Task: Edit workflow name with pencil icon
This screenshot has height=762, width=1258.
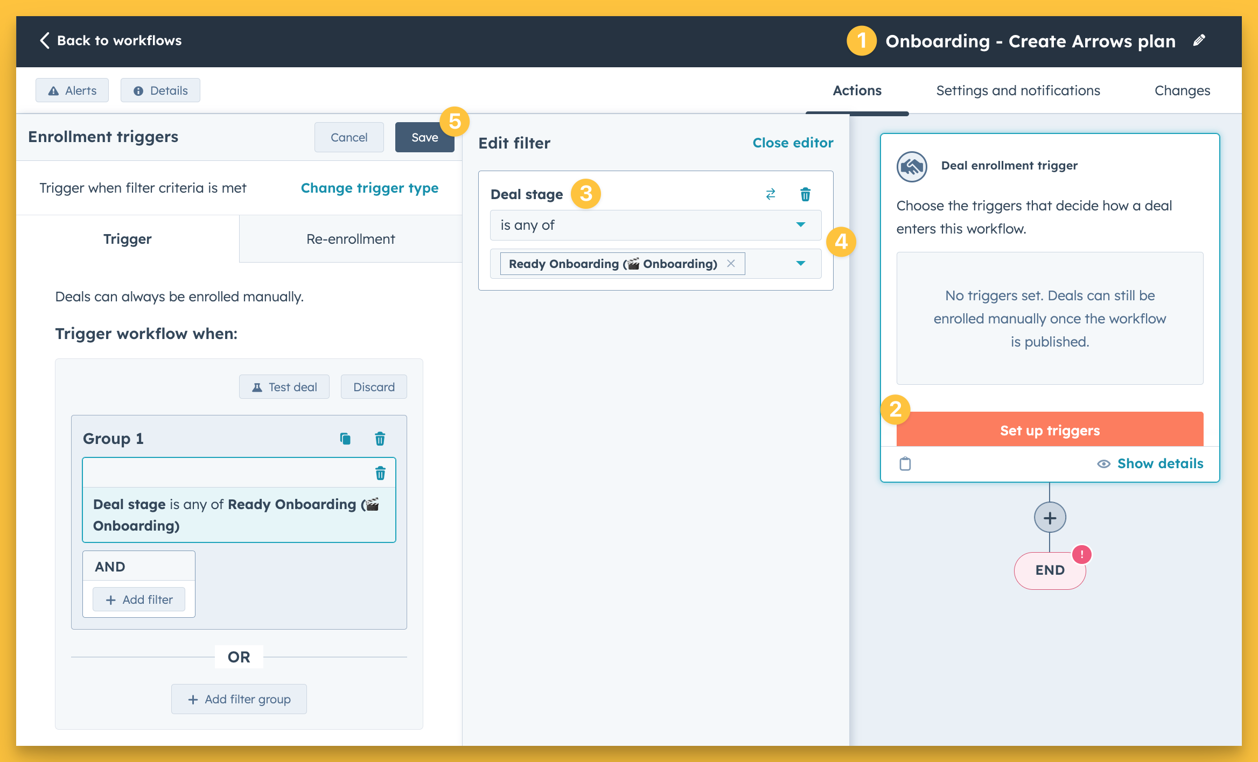Action: 1199,40
